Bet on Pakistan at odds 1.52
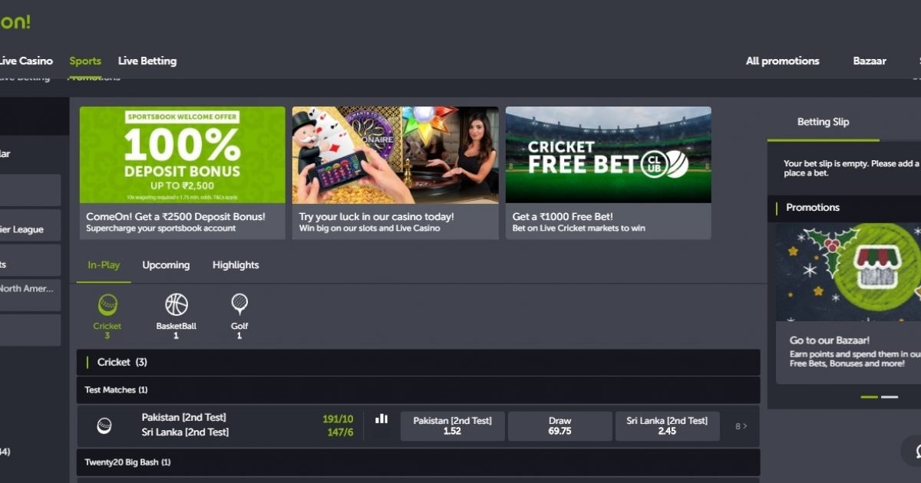Image resolution: width=921 pixels, height=483 pixels. point(452,426)
